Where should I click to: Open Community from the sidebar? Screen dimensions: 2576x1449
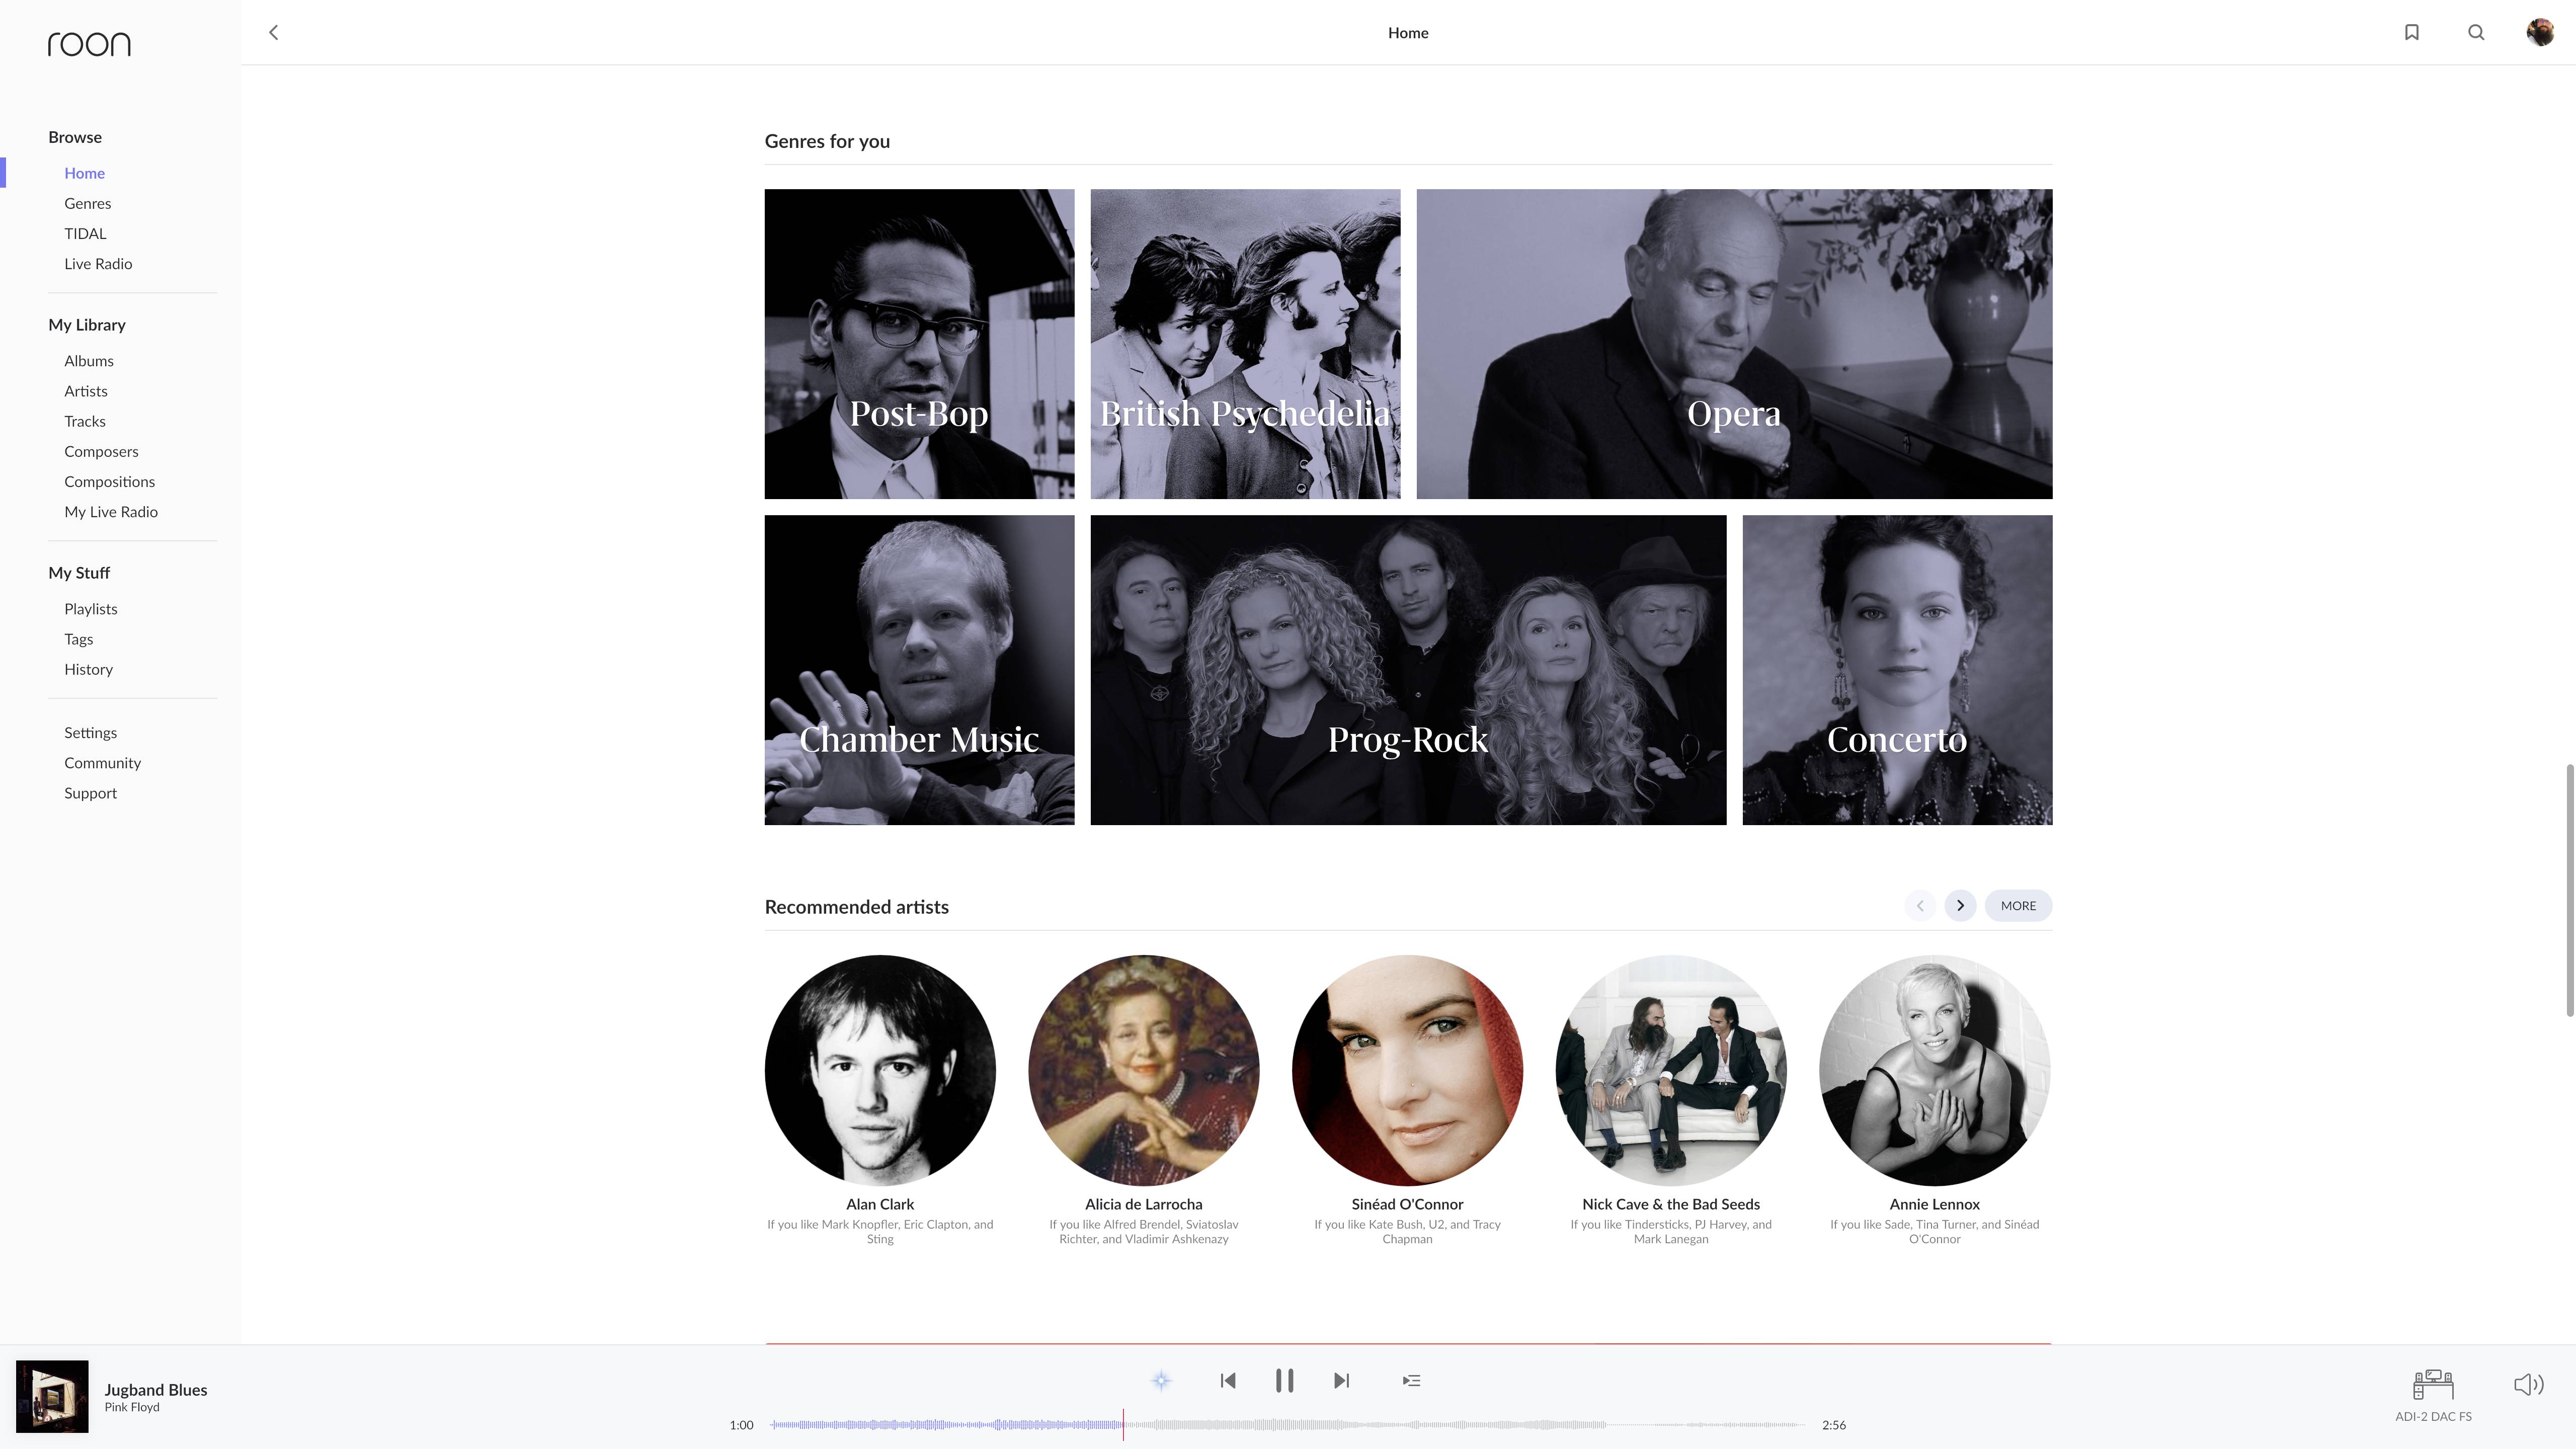coord(103,762)
